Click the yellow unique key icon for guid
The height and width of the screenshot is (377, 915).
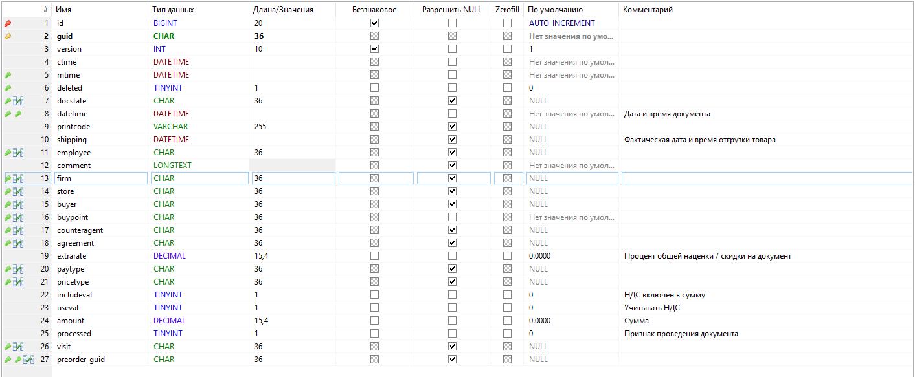pyautogui.click(x=8, y=36)
